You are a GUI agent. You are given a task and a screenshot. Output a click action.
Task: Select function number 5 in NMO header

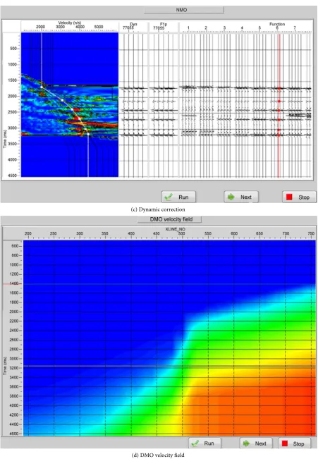tap(259, 27)
